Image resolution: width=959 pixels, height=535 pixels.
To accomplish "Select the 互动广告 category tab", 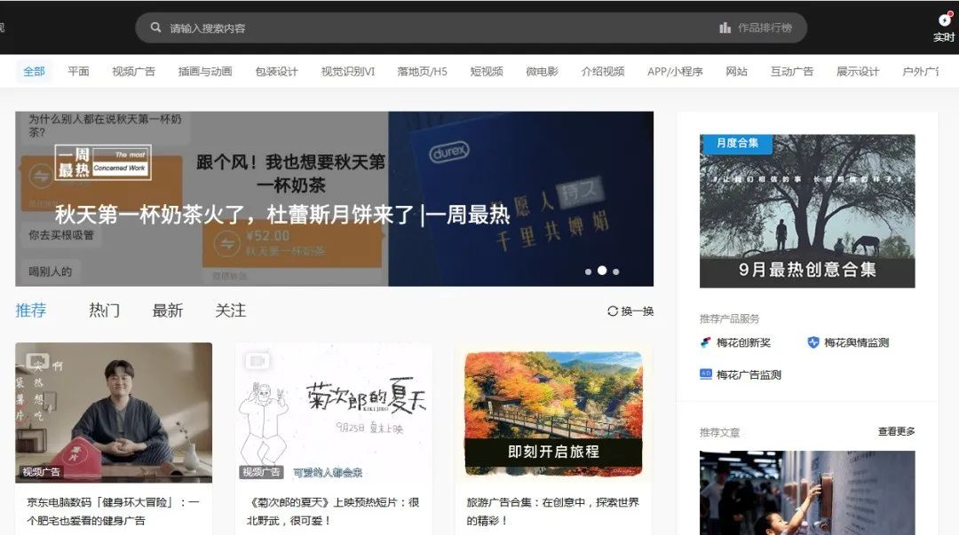I will [792, 72].
